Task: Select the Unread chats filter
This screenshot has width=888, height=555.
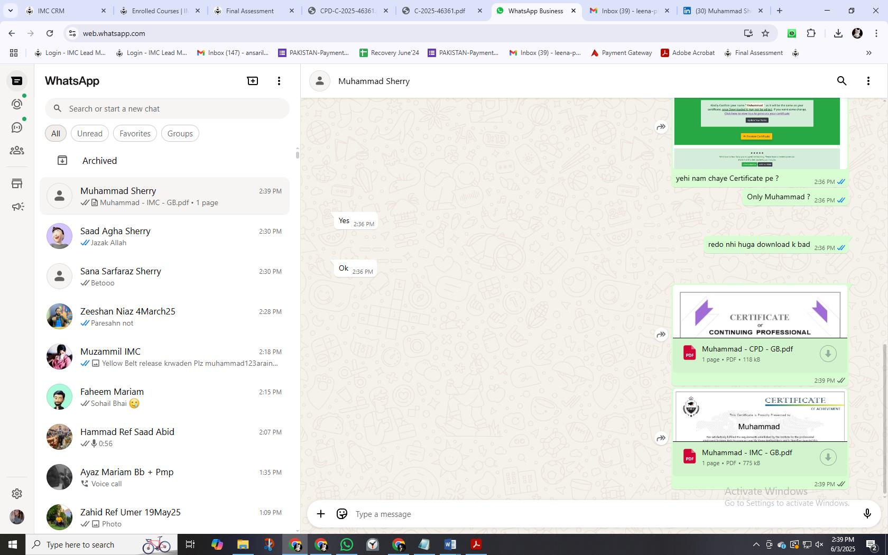Action: pos(90,133)
